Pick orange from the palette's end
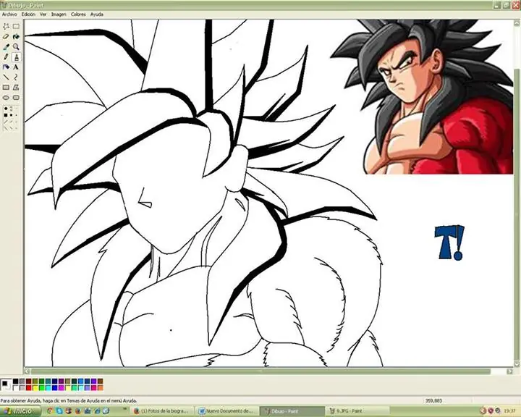The height and width of the screenshot is (417, 521). coord(100,388)
